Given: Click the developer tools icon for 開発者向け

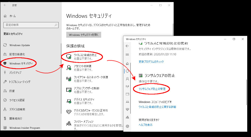Looking at the screenshot, I should pyautogui.click(x=5, y=118).
